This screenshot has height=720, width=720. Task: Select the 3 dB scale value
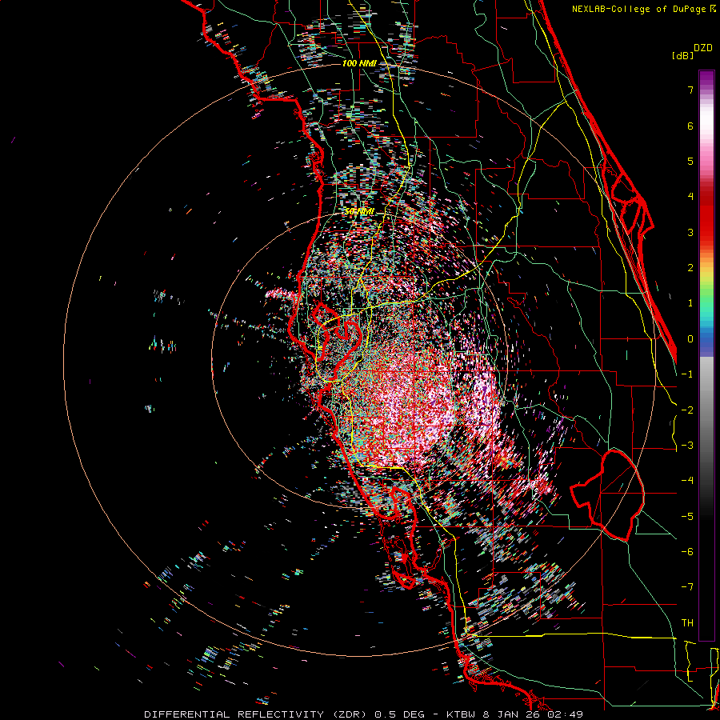click(690, 232)
